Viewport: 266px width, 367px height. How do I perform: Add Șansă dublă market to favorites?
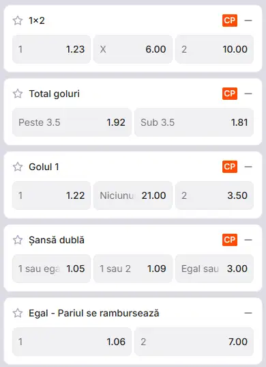point(18,240)
